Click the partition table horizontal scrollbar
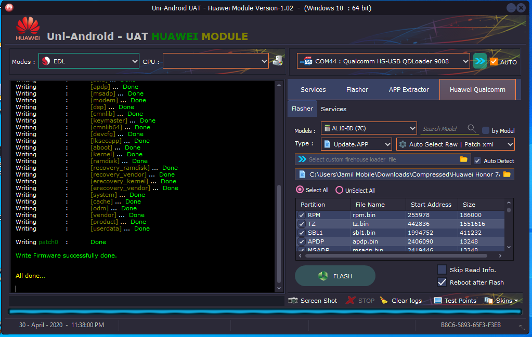 [x=396, y=255]
